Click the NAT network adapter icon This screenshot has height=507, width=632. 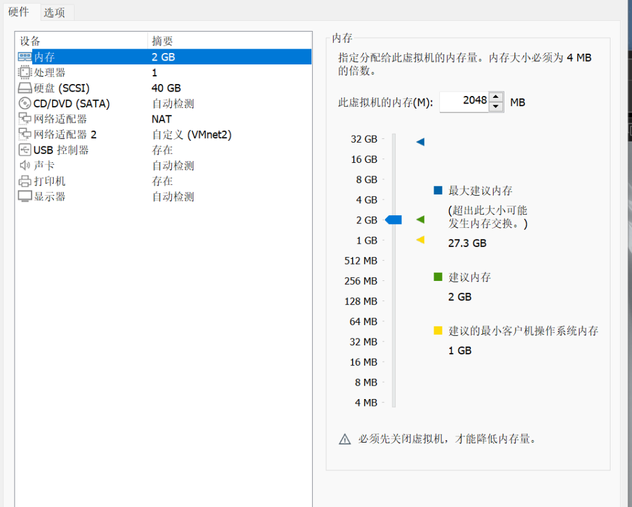(25, 119)
